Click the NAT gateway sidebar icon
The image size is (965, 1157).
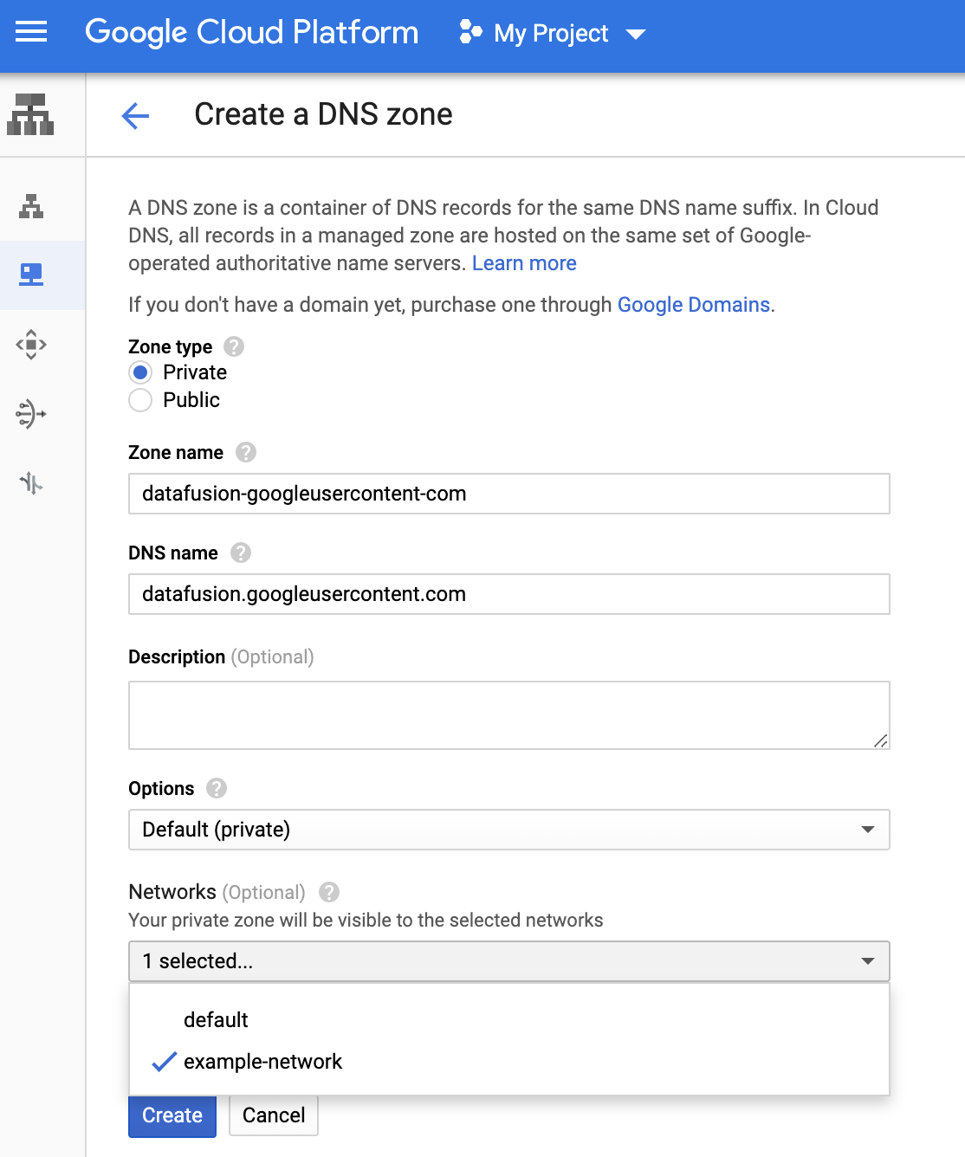pos(30,414)
